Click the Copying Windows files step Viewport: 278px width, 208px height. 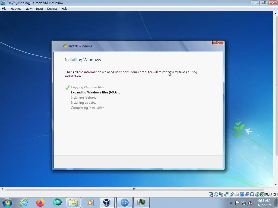(x=87, y=87)
